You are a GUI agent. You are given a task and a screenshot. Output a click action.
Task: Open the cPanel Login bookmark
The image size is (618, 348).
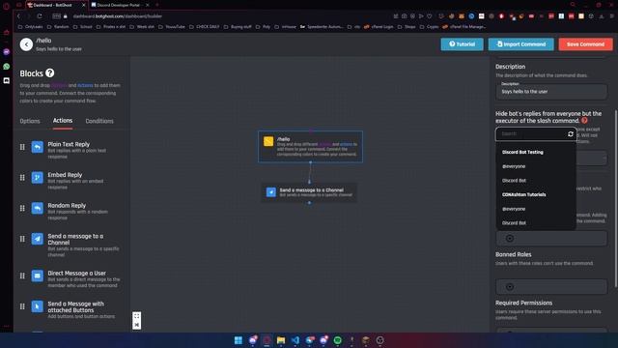379,27
